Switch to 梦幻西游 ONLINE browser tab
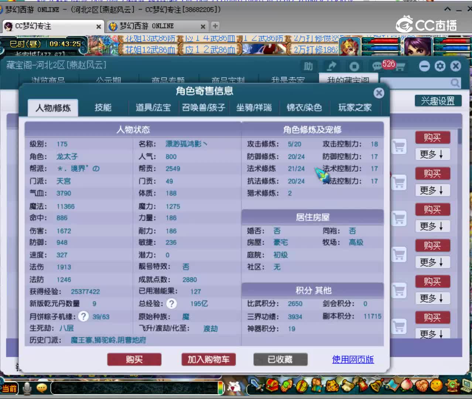472x399 pixels. (157, 26)
